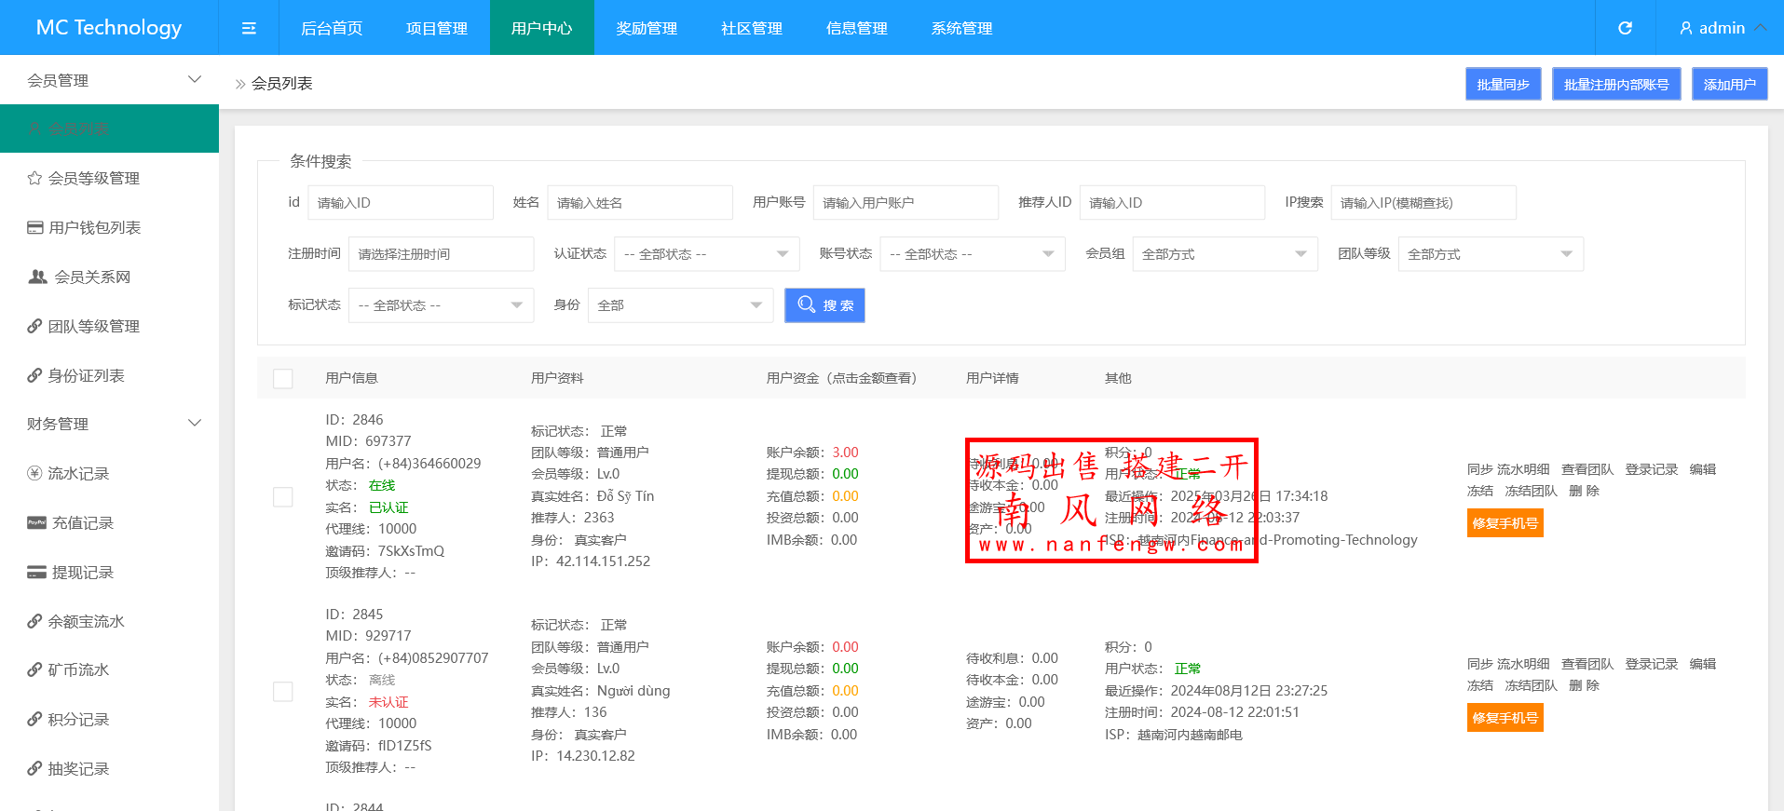Click the blue 搜索 button
This screenshot has height=811, width=1784.
click(824, 305)
